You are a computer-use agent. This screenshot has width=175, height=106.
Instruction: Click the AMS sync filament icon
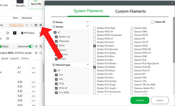coord(36,25)
